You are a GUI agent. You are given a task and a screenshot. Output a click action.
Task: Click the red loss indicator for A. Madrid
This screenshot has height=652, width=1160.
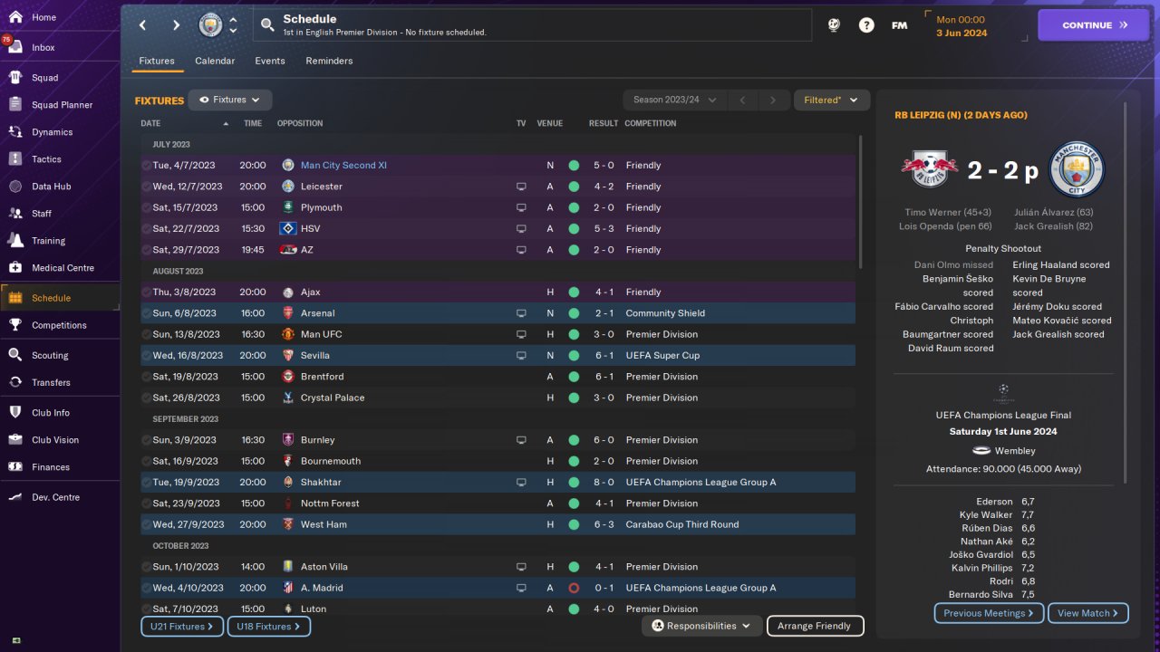(574, 588)
